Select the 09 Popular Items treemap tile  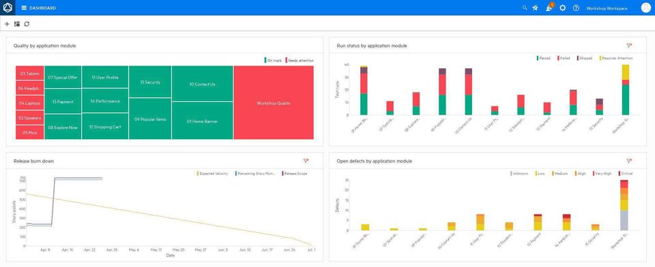pos(150,119)
